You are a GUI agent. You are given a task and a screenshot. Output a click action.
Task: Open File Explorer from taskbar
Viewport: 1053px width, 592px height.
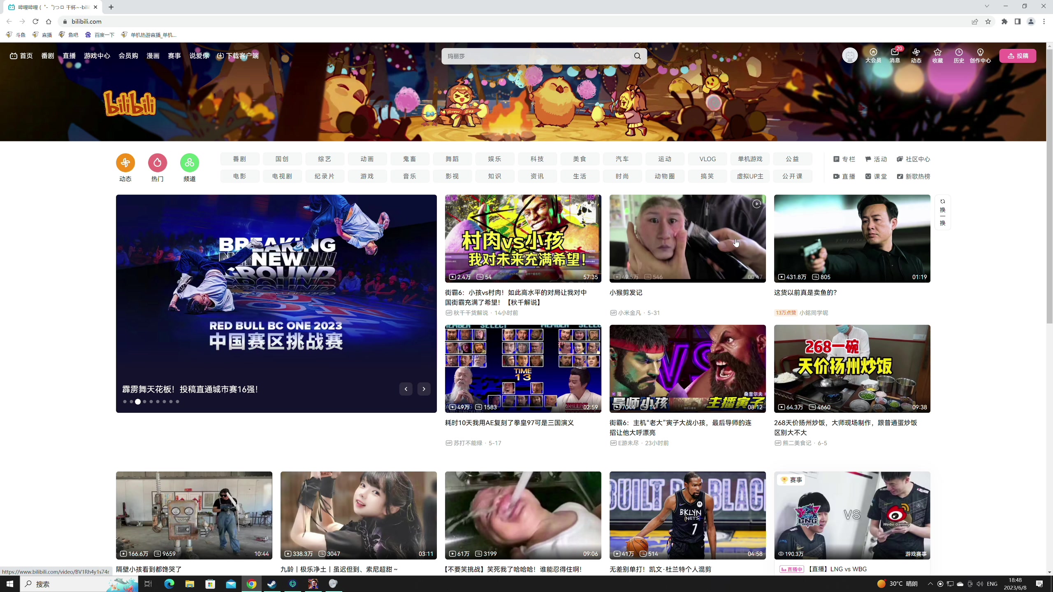190,584
